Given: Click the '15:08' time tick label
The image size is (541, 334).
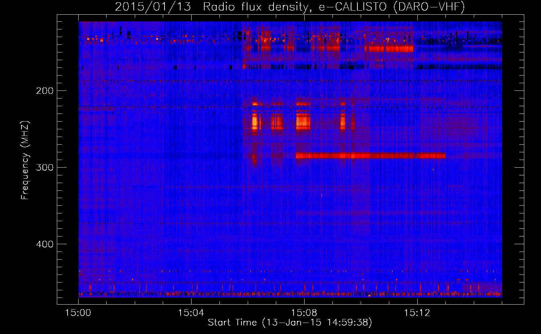Looking at the screenshot, I should [x=304, y=313].
